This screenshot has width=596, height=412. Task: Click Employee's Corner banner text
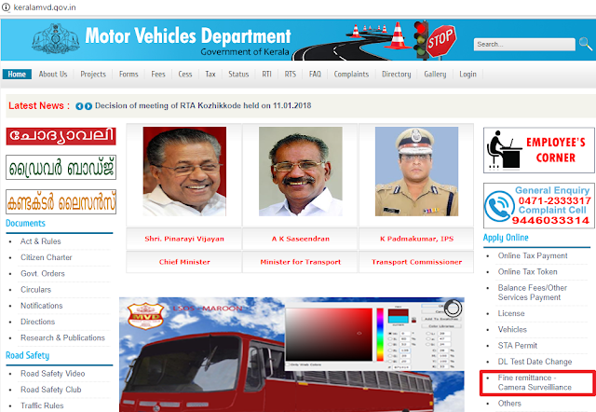(556, 150)
